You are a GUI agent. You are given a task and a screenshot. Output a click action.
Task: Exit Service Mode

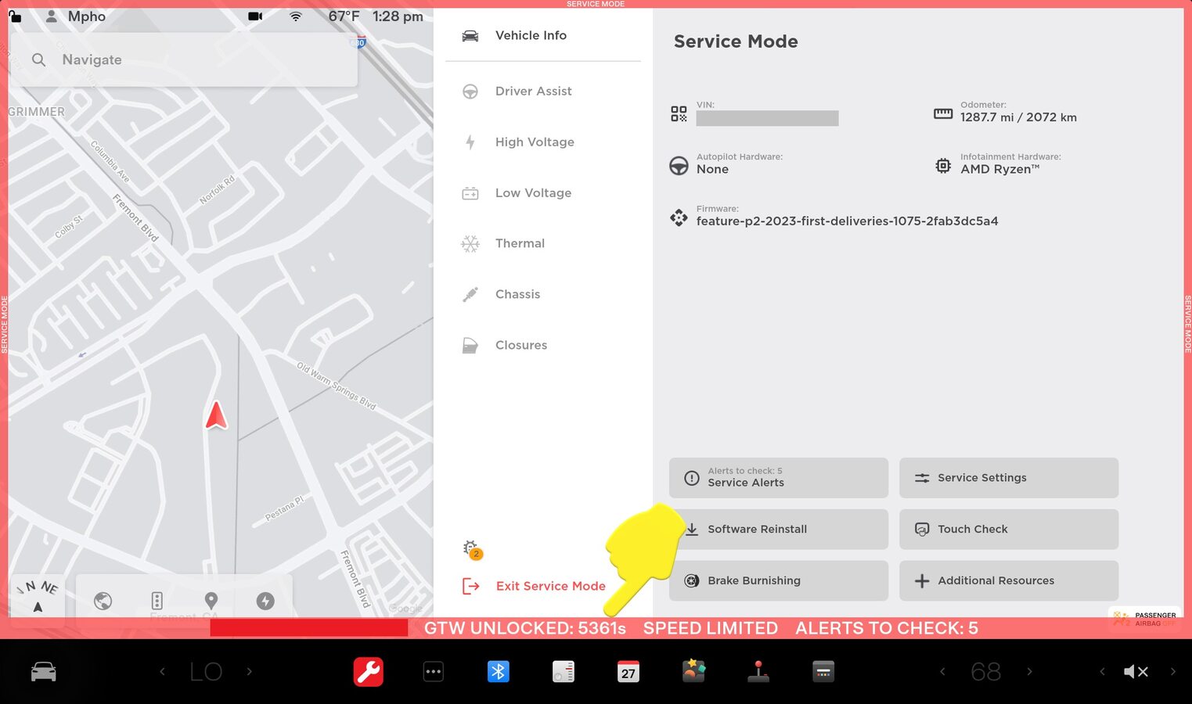click(549, 586)
